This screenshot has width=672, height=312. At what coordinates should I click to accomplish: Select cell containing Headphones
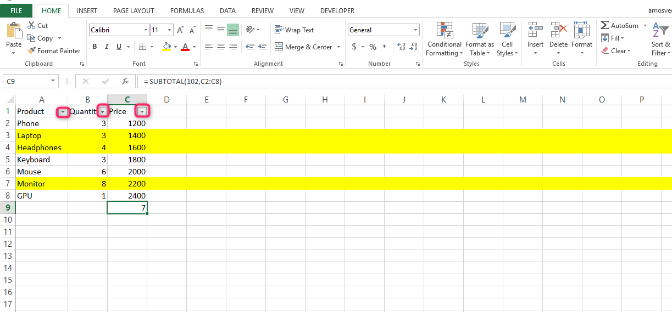pos(42,148)
